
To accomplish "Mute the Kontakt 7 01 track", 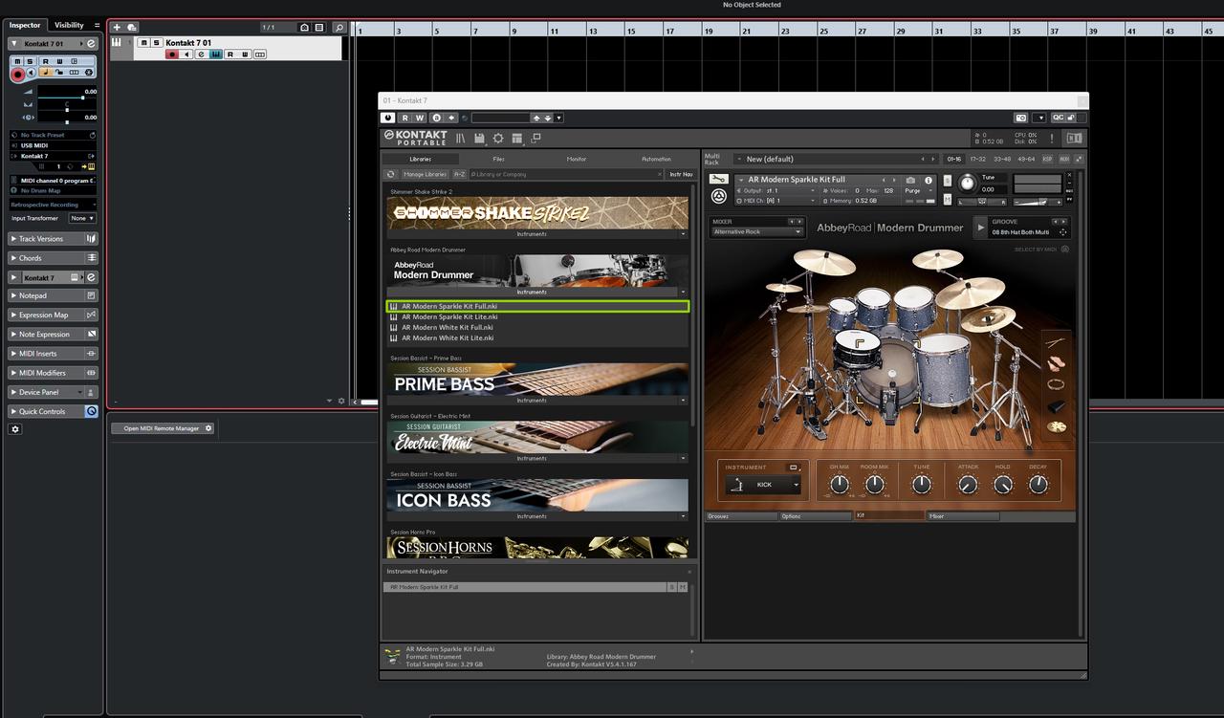I will coord(143,43).
